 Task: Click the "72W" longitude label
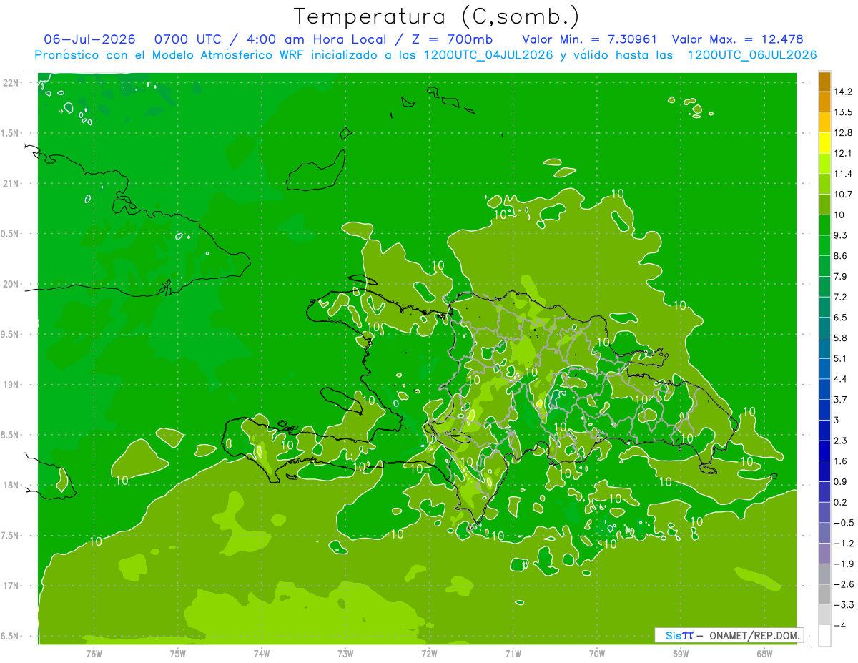(429, 653)
